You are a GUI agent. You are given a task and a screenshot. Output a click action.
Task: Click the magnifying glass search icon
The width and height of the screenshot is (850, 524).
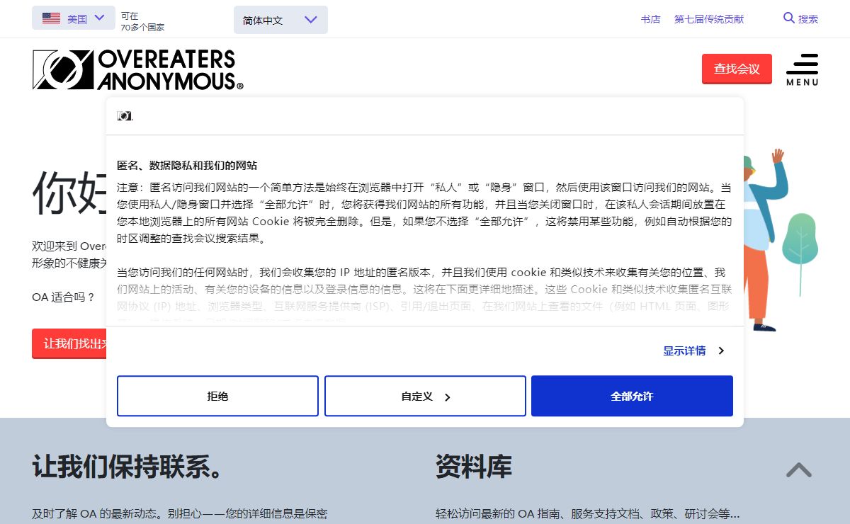pos(789,18)
